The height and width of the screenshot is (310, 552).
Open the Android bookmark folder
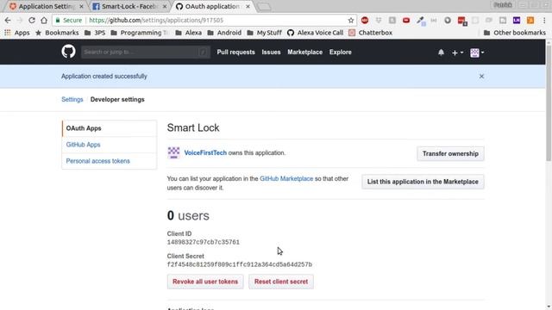click(224, 33)
